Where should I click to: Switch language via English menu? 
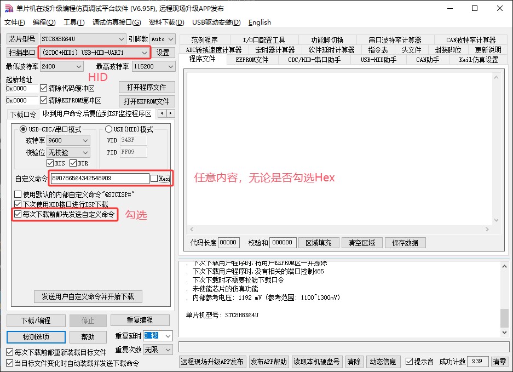(260, 22)
